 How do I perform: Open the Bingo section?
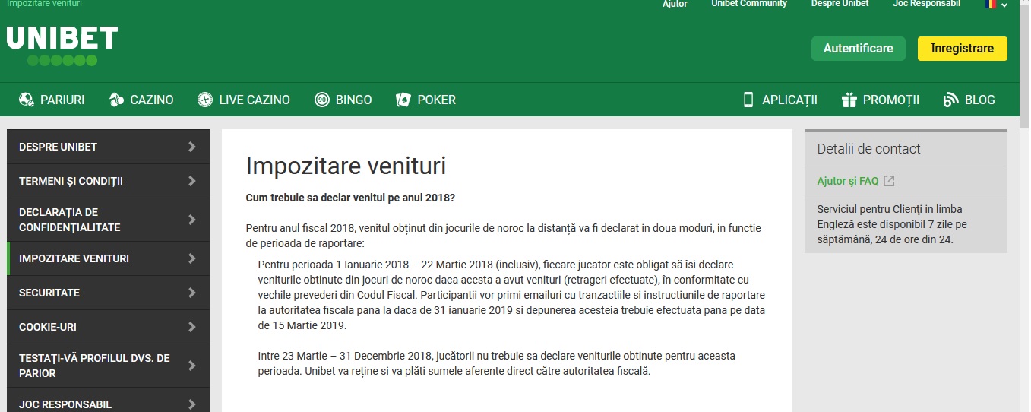click(343, 100)
